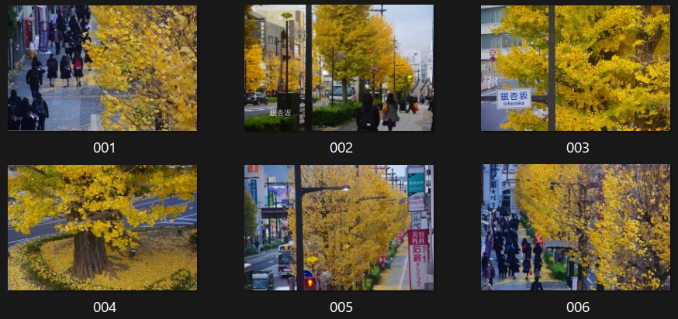Select thumbnail 006 with crowd under ginkgo trees

tap(575, 228)
